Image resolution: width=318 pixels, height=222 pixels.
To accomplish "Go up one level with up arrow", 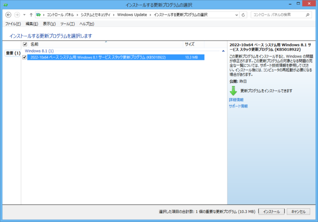I will click(31, 15).
